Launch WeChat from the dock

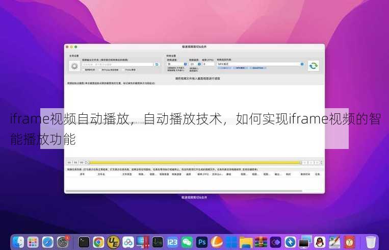(187, 242)
